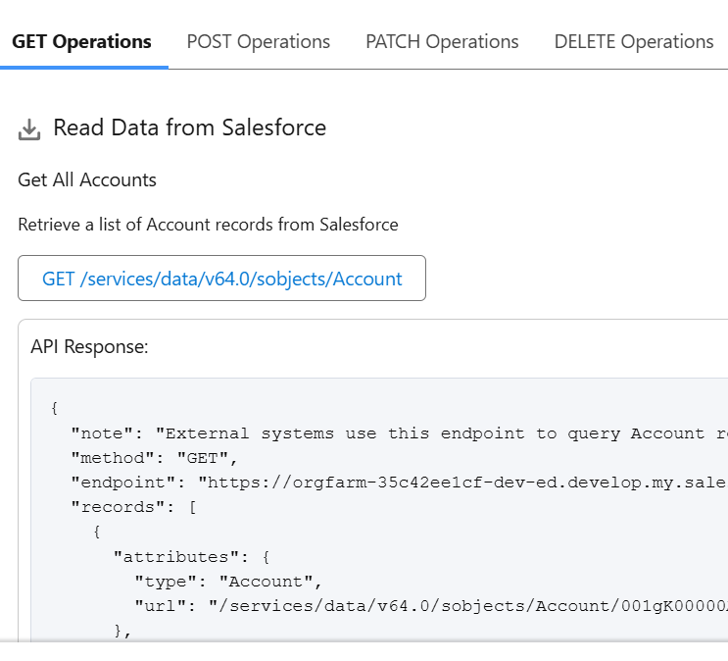Click "Retrieve a list of Account records" description
728x661 pixels.
[x=208, y=225]
